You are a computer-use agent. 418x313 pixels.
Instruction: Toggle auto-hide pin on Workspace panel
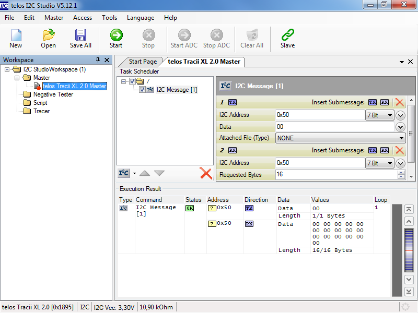tap(98, 60)
